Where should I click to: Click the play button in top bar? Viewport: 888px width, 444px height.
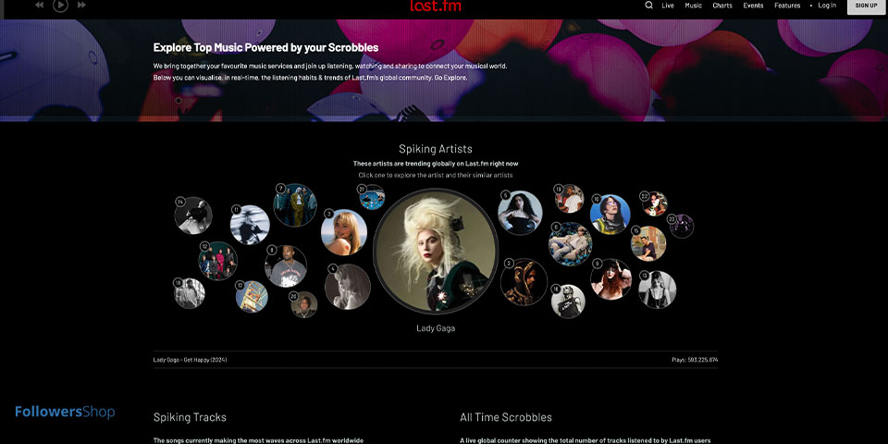61,5
